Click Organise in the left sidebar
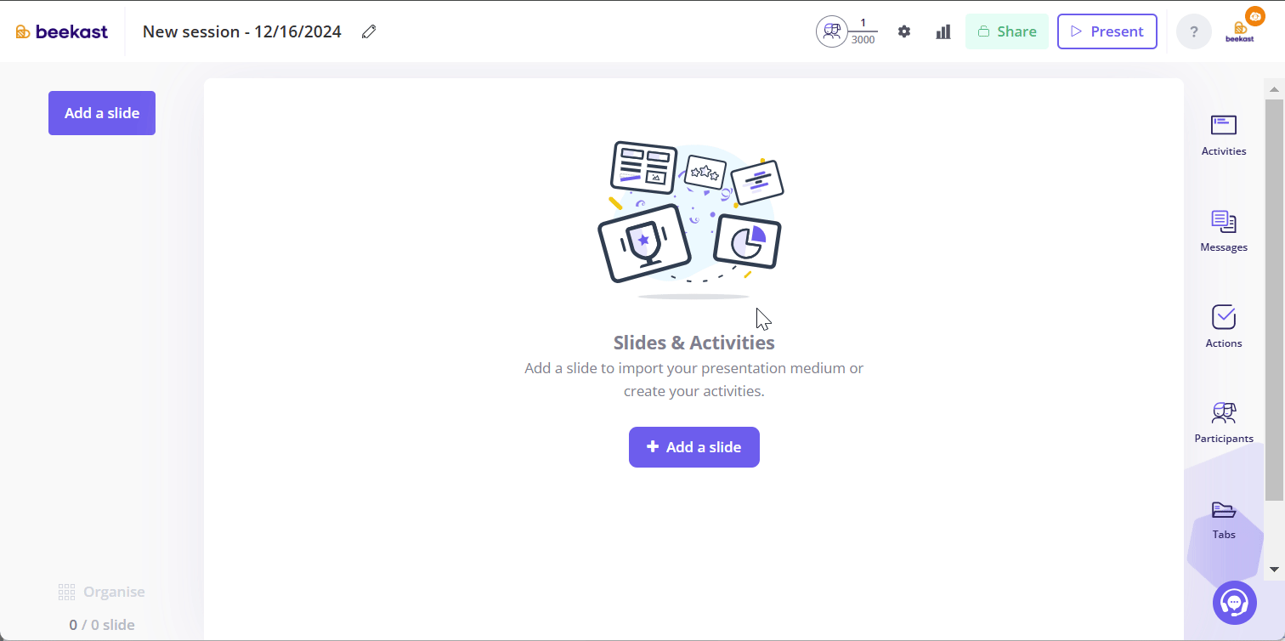Viewport: 1285px width, 641px height. pos(102,592)
